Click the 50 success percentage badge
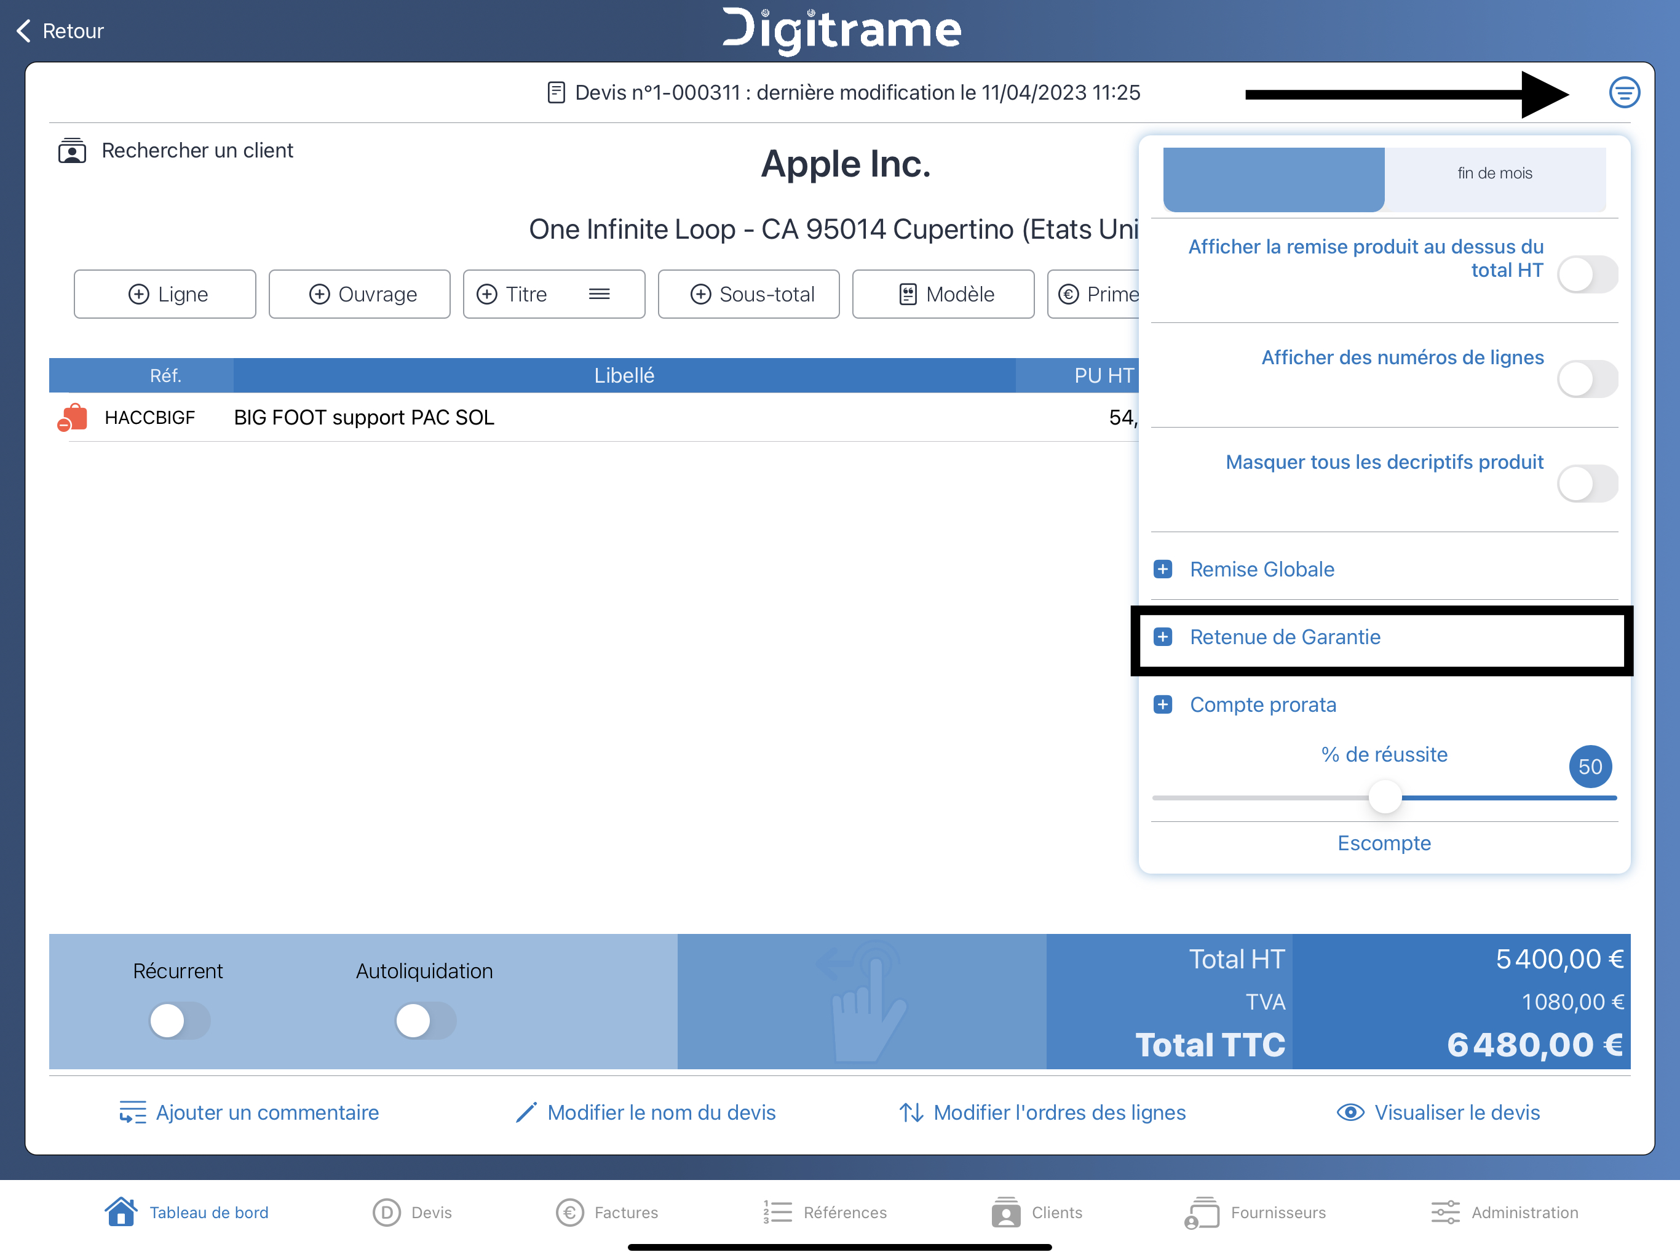The image size is (1680, 1260). (1590, 766)
